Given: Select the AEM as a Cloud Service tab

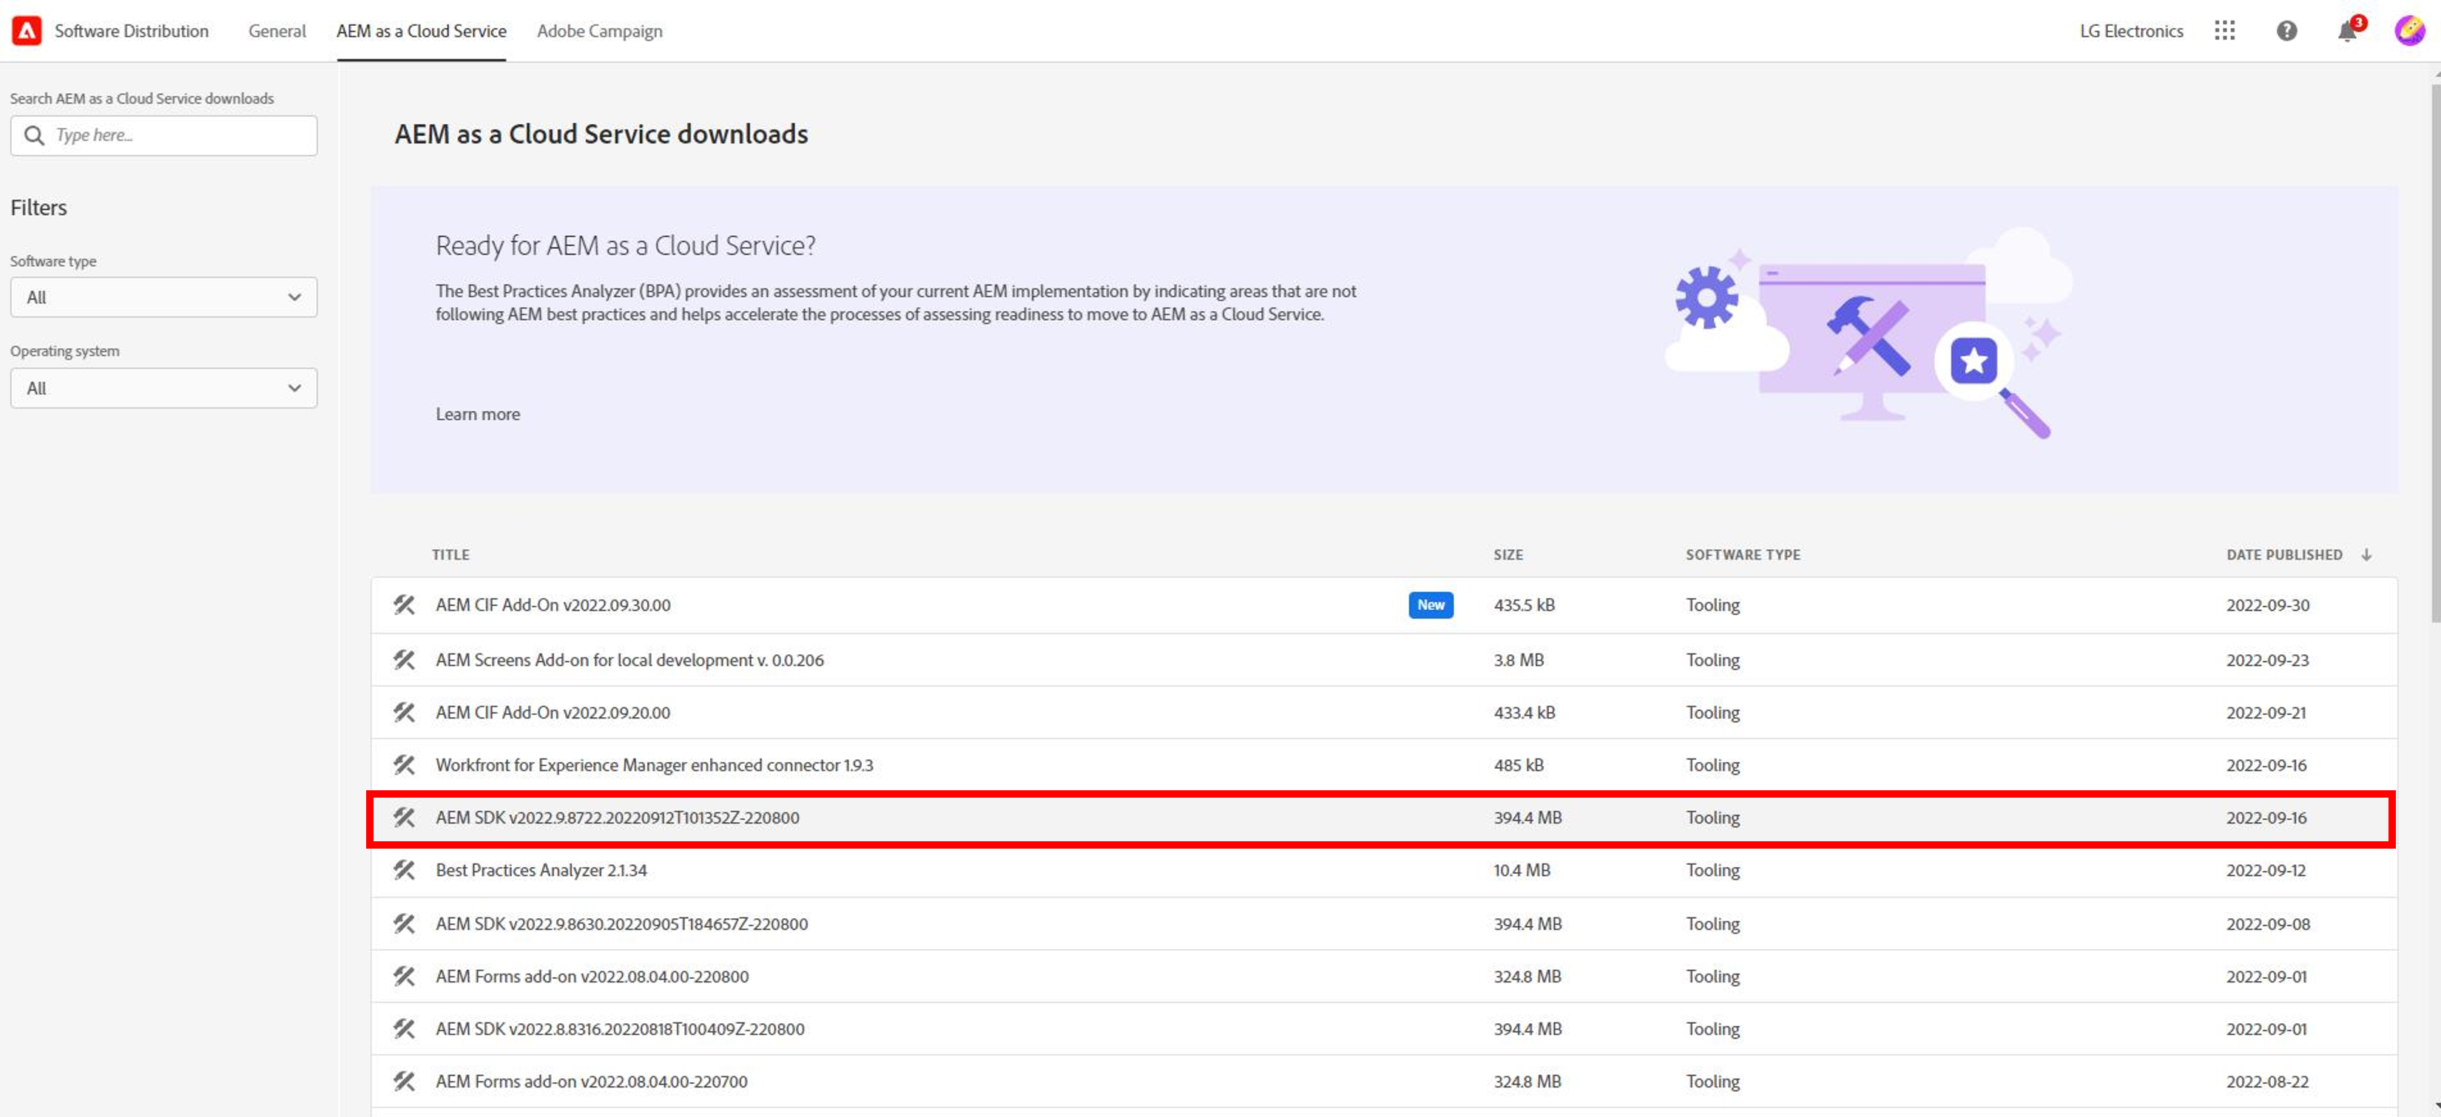Looking at the screenshot, I should (421, 30).
